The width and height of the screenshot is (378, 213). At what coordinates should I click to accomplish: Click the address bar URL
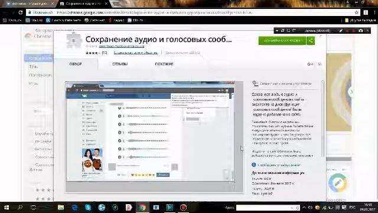[154, 12]
